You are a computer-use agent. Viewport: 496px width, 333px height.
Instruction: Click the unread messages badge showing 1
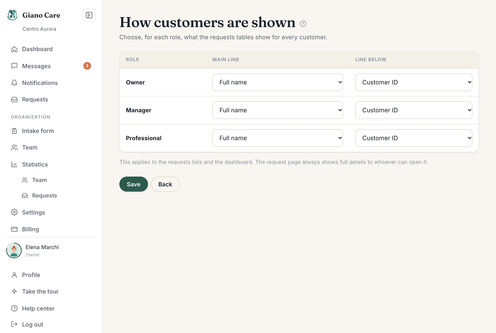pyautogui.click(x=87, y=66)
